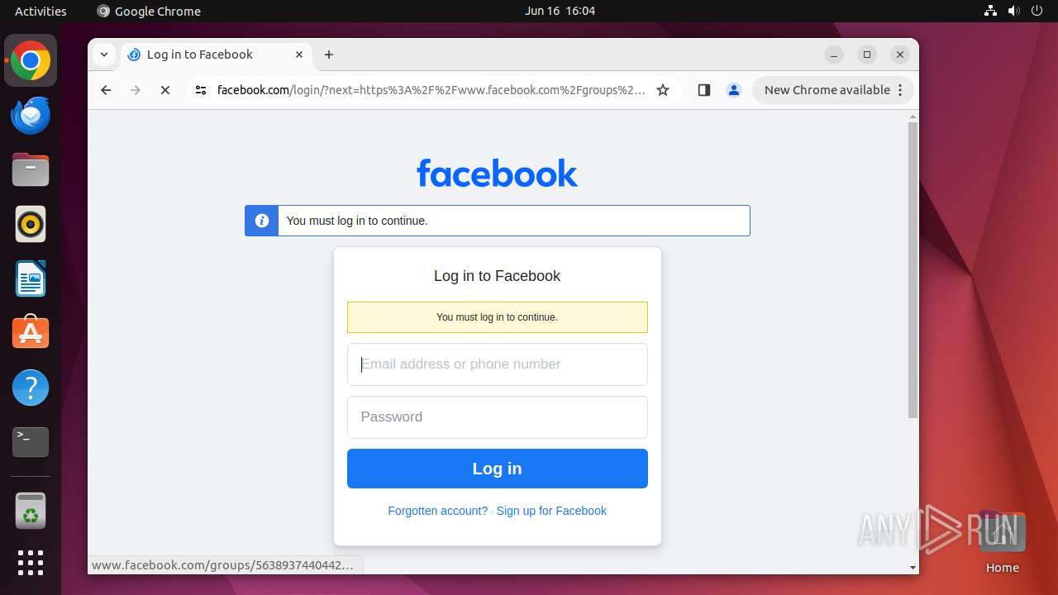Click the address bar URL
Image resolution: width=1058 pixels, height=595 pixels.
pyautogui.click(x=431, y=90)
